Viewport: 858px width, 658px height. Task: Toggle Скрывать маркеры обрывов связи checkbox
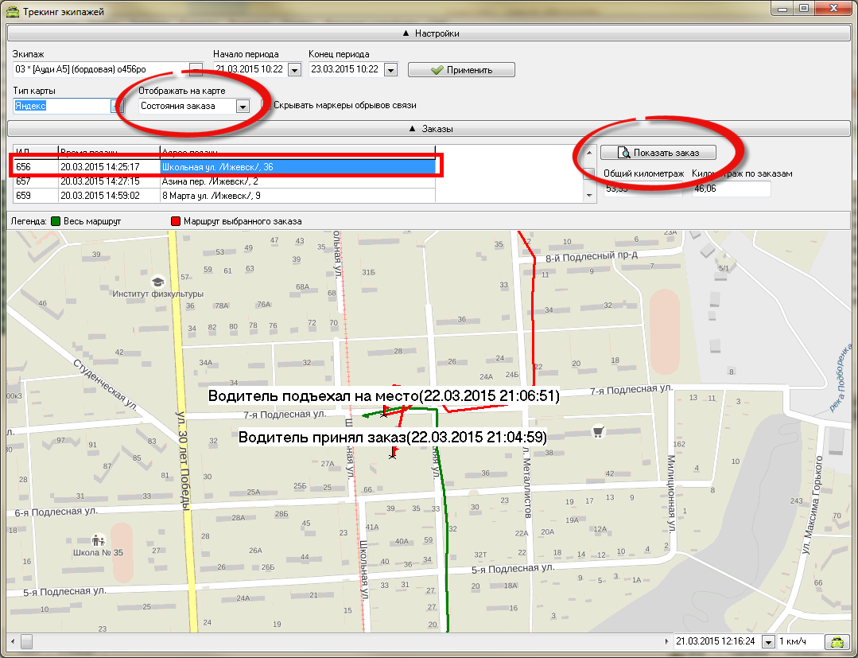point(267,105)
